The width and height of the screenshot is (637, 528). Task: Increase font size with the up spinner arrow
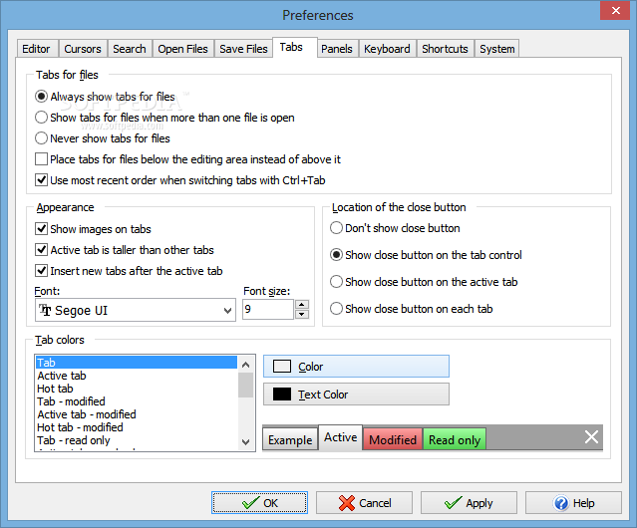[x=301, y=305]
